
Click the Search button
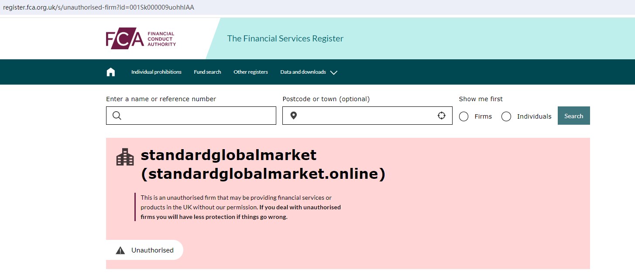tap(573, 116)
